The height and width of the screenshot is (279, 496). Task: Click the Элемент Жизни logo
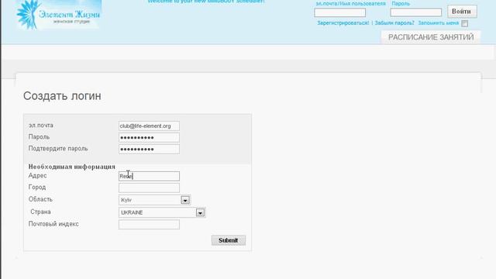coord(59,15)
